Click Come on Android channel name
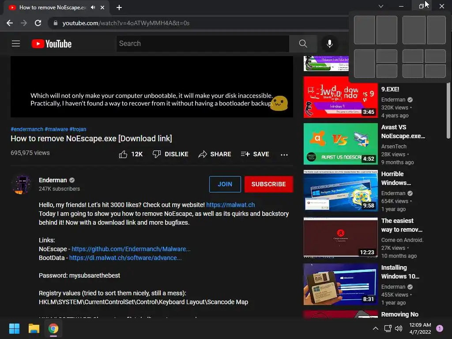The height and width of the screenshot is (339, 452). point(402,240)
